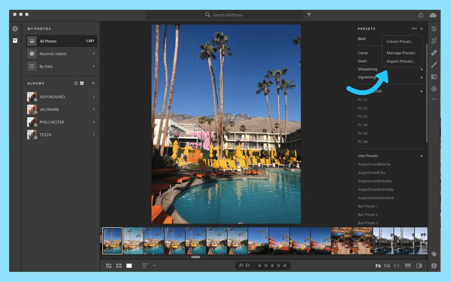Open the Share export icon
The height and width of the screenshot is (282, 451).
[x=420, y=15]
